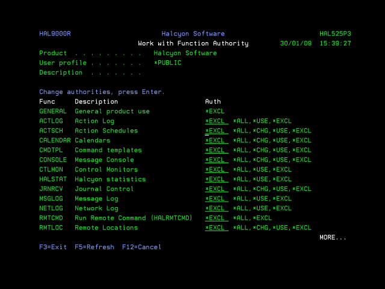Click the CONSOLE Message Console auth field
This screenshot has height=289, width=385.
[217, 160]
